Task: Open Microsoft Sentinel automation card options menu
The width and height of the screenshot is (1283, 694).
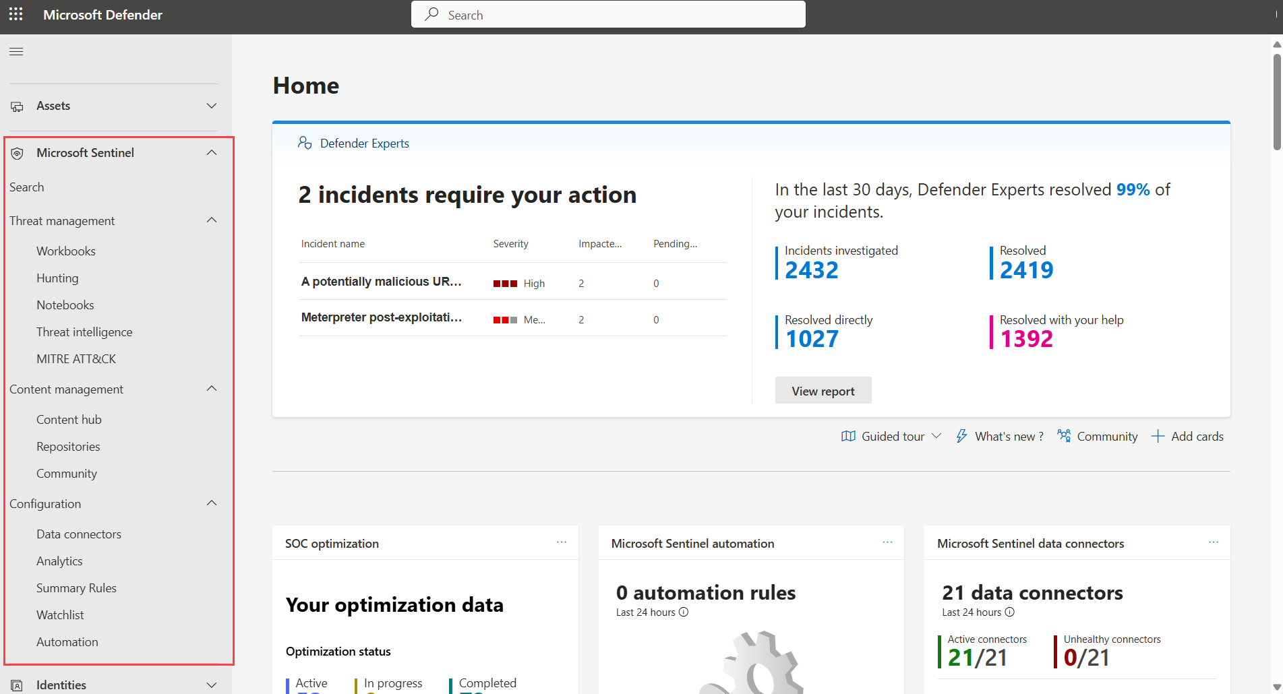Action: (x=887, y=542)
